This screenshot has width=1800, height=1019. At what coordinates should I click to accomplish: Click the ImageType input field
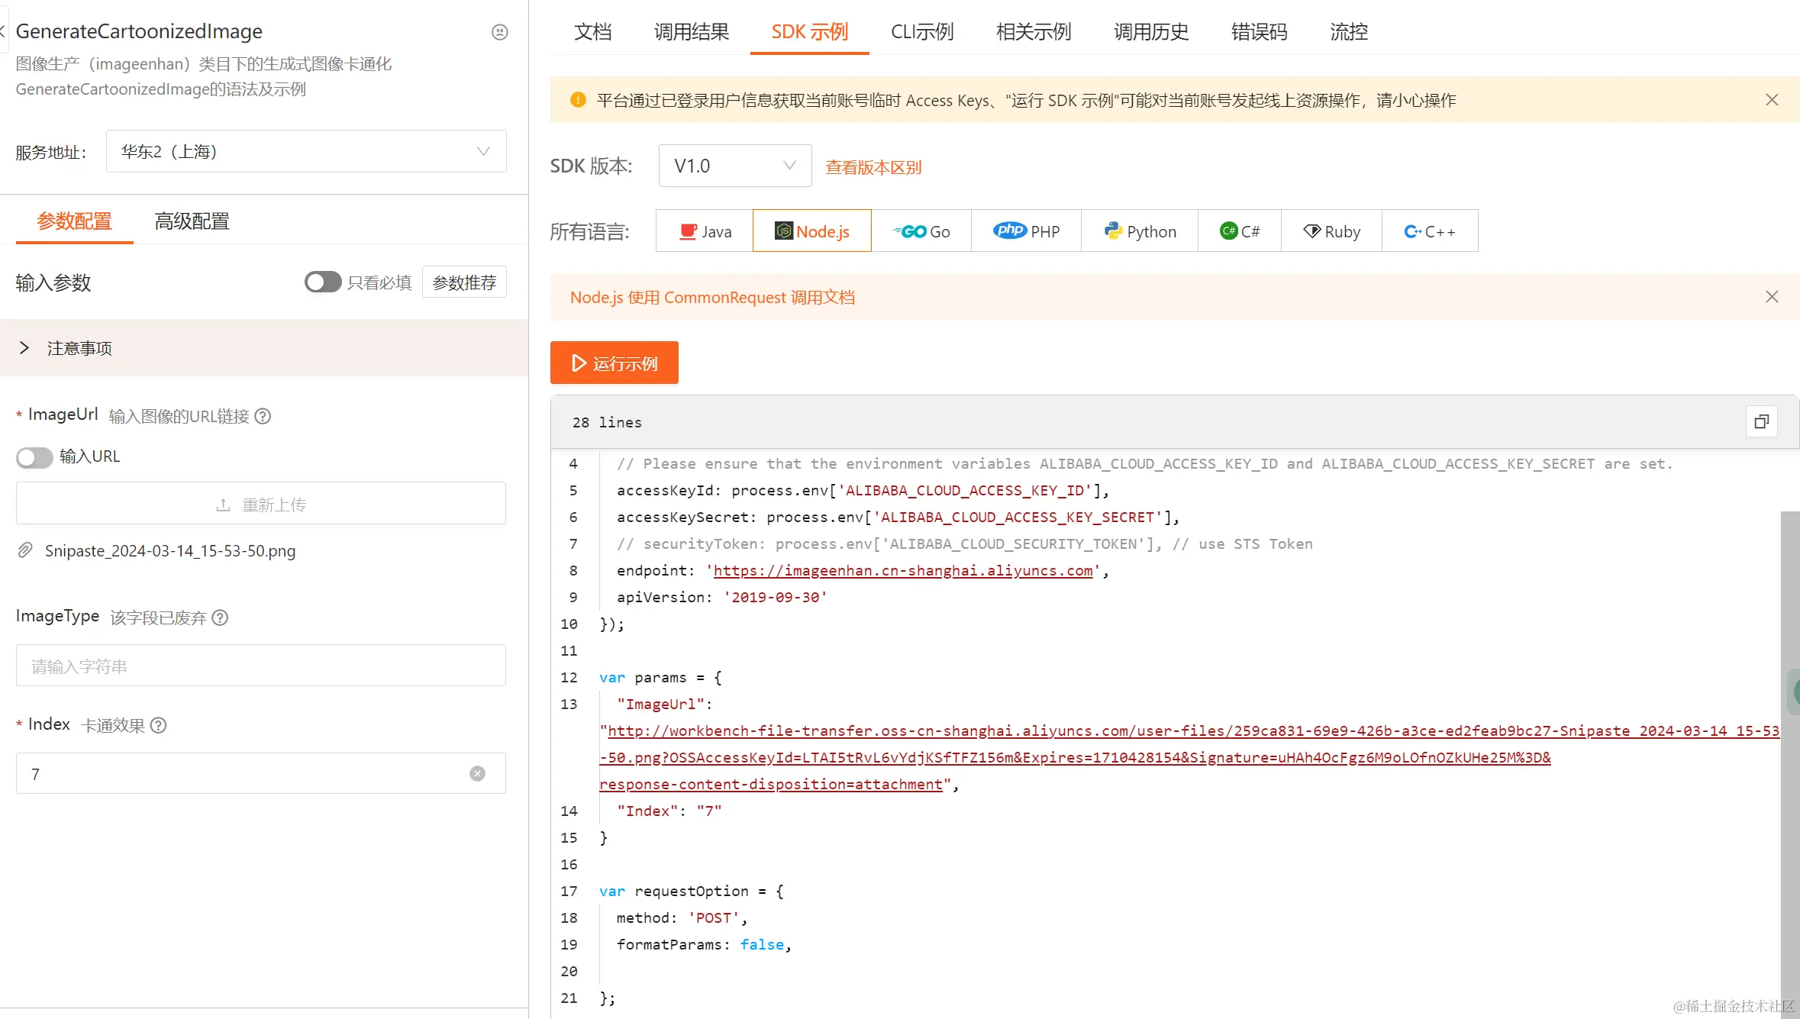[261, 666]
